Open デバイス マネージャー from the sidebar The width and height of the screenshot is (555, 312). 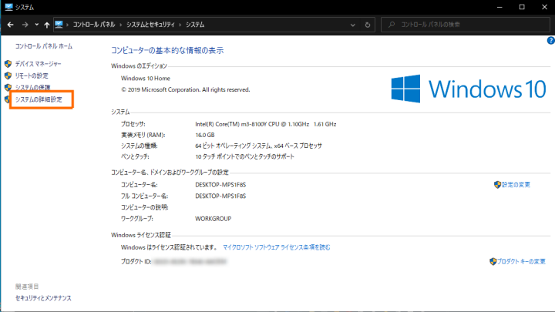38,63
